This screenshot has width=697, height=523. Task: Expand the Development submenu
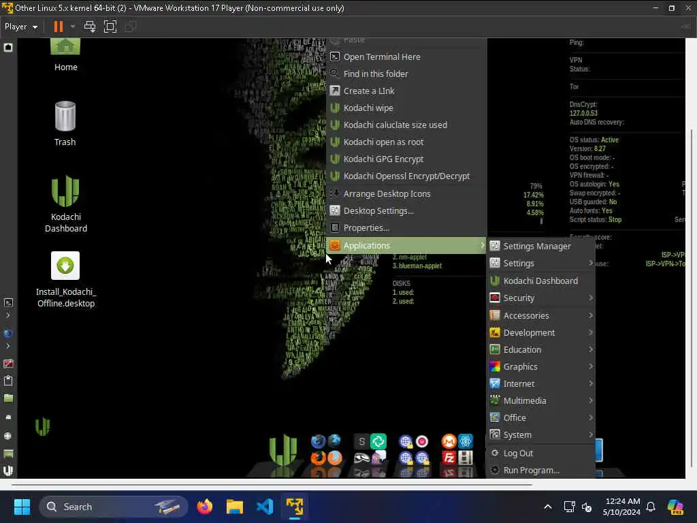point(541,332)
